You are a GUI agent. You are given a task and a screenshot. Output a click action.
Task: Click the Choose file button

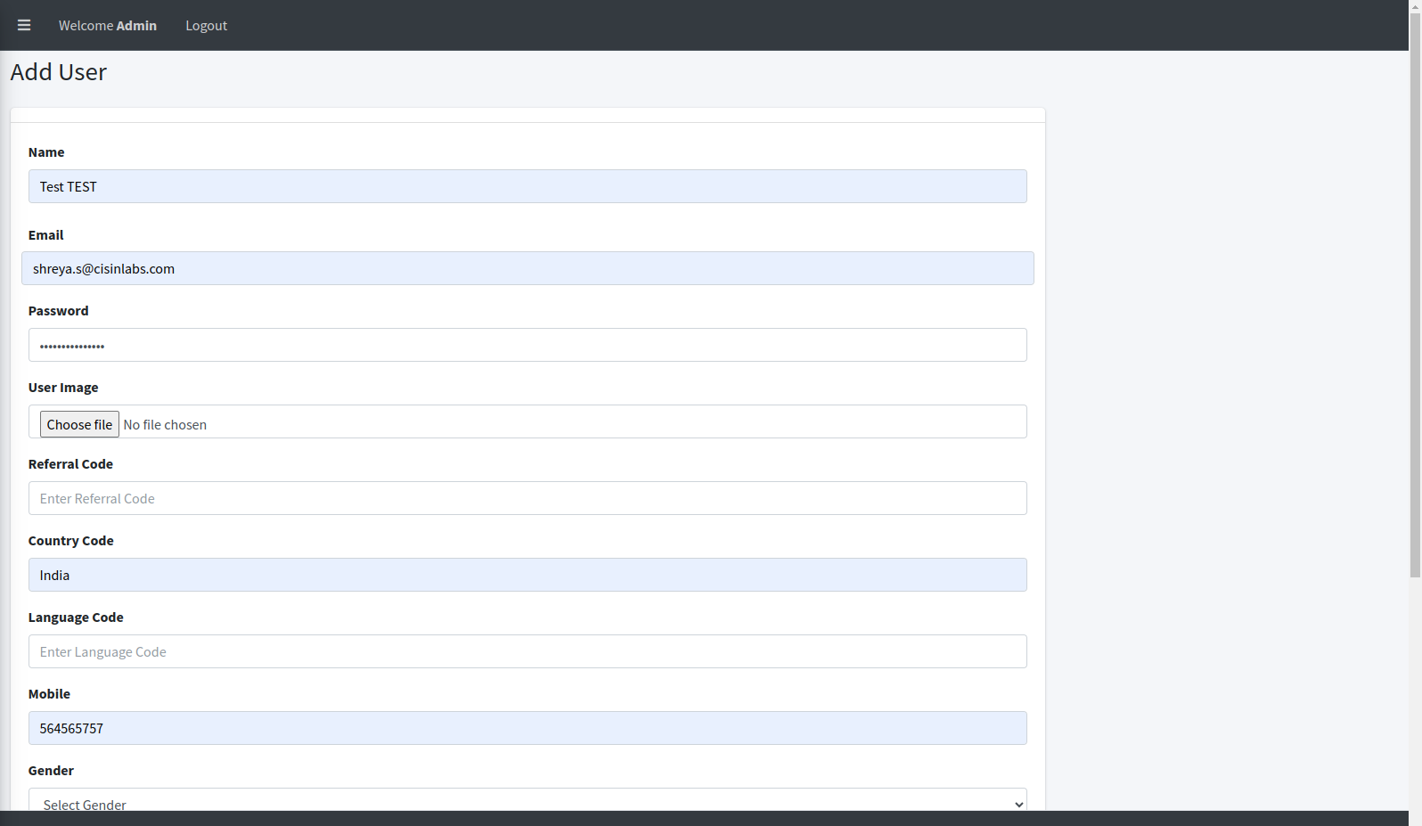click(79, 424)
